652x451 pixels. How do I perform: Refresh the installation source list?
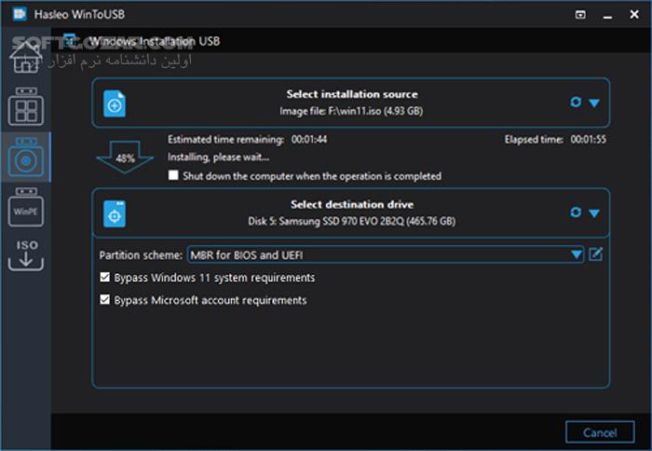click(x=576, y=102)
